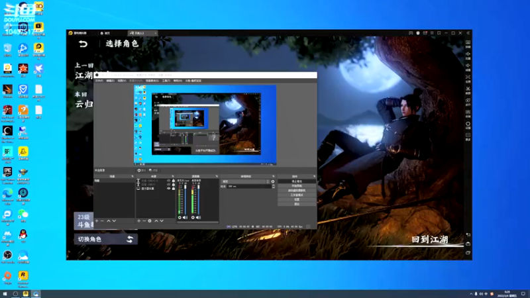The width and height of the screenshot is (530, 298).
Task: Move the source up with the Sources up chevron
Action: tap(156, 221)
